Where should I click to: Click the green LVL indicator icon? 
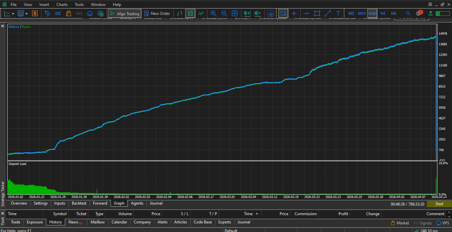430,14
